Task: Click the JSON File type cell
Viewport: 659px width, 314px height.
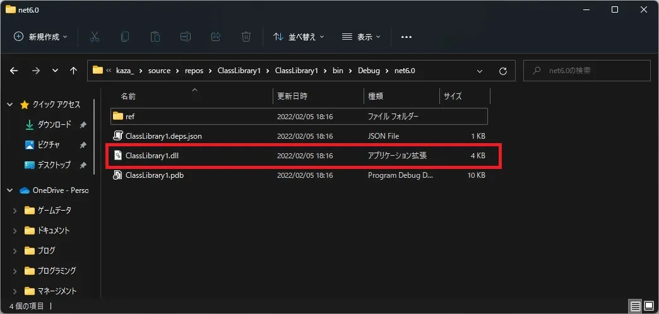Action: [384, 136]
